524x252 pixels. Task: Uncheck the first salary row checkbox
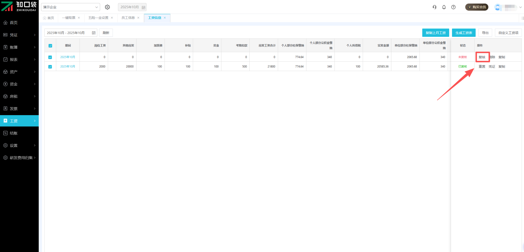(50, 57)
